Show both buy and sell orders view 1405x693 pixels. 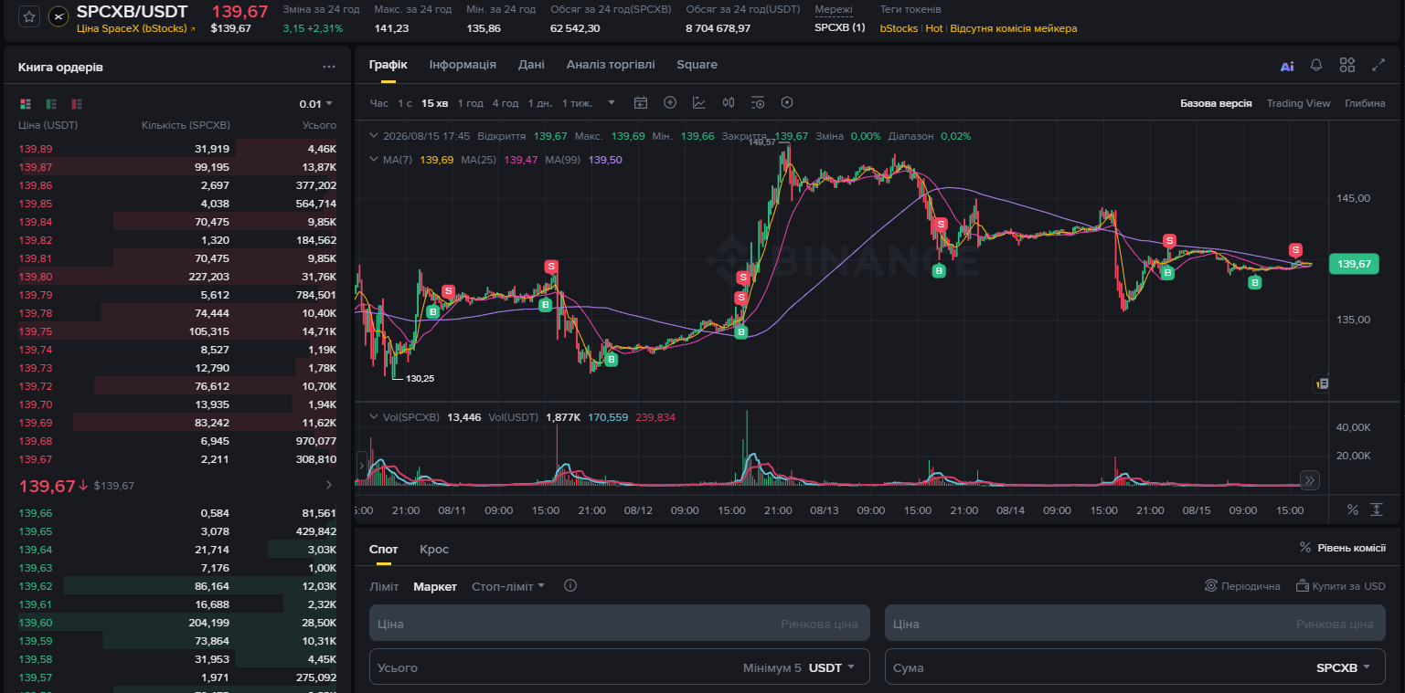tap(26, 103)
